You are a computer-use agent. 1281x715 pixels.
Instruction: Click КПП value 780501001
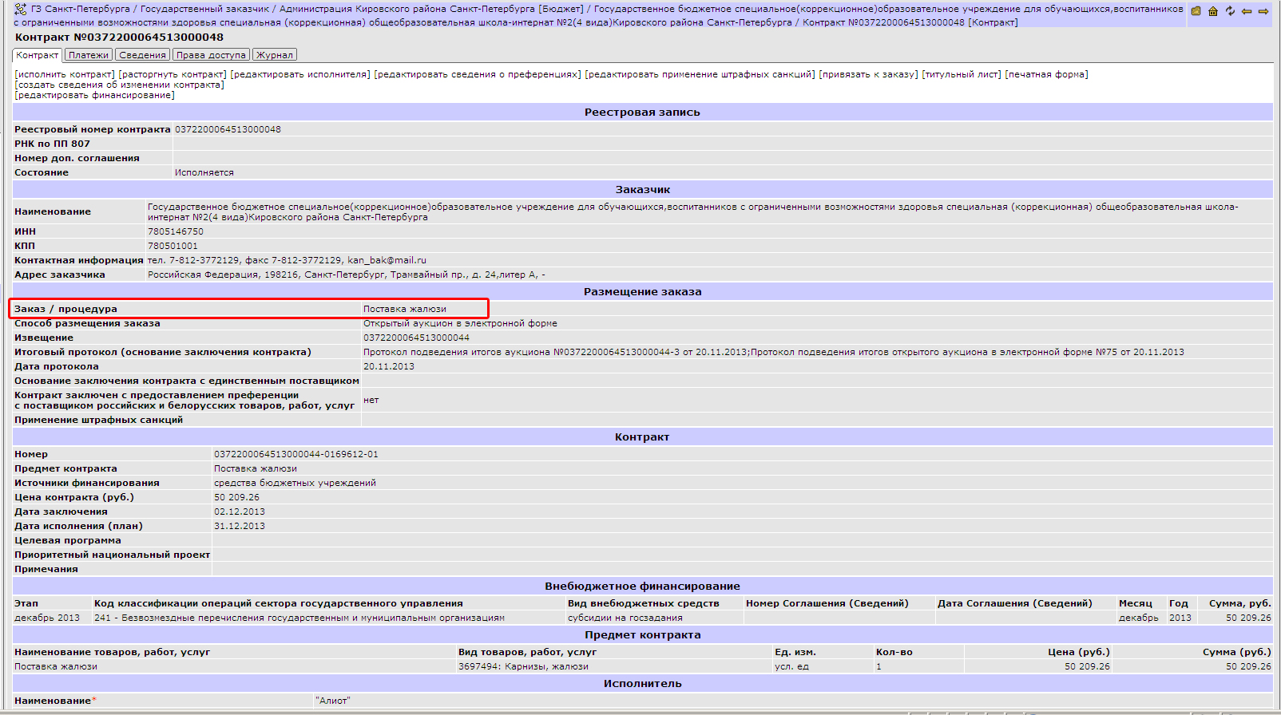pyautogui.click(x=173, y=246)
